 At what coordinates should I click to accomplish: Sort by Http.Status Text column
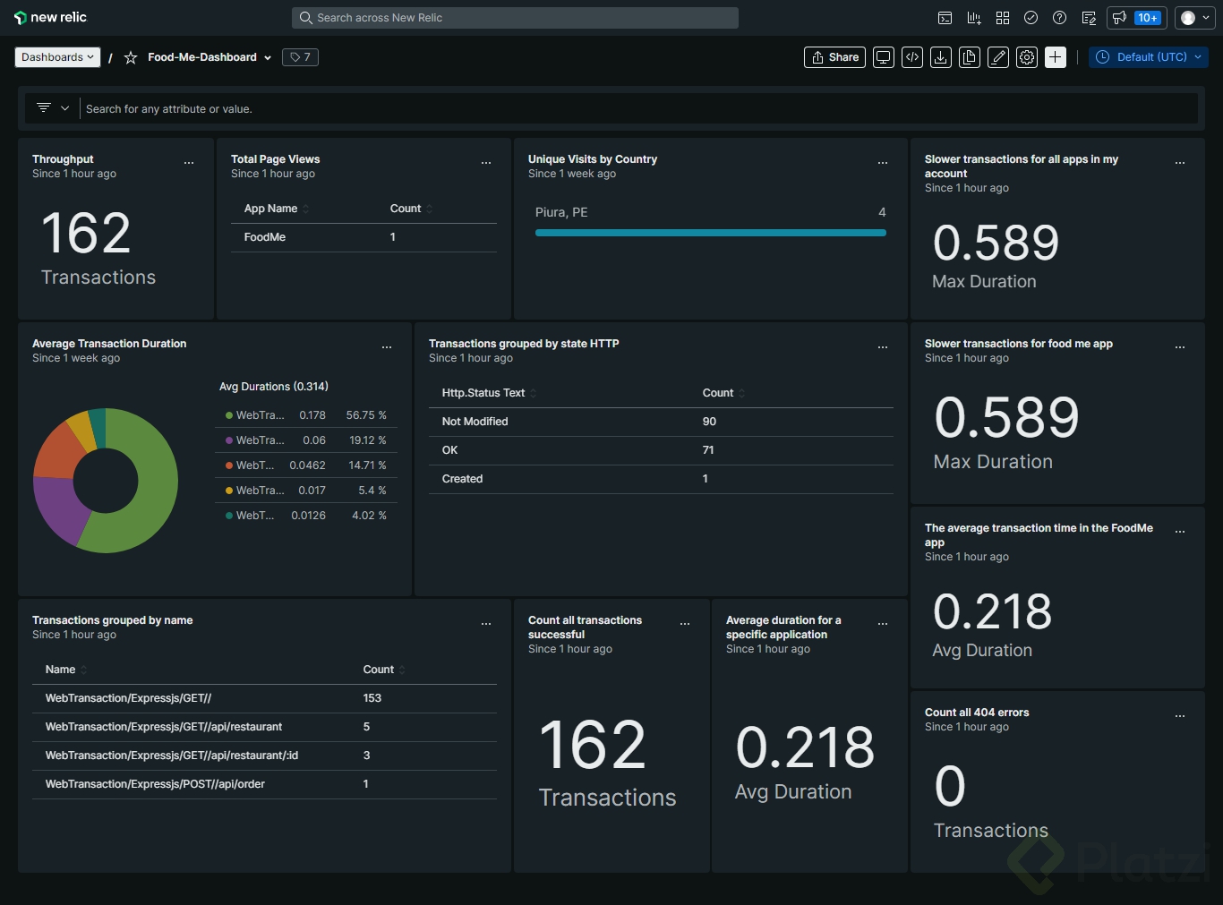tap(489, 393)
